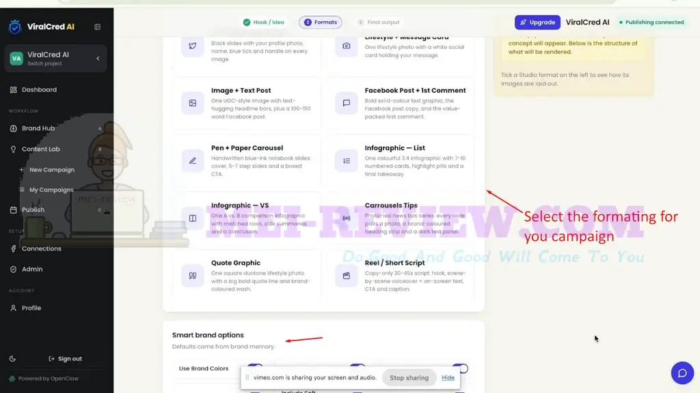Click the ViralCred AI shield logo
Viewport: 700px width, 393px height.
(x=15, y=27)
